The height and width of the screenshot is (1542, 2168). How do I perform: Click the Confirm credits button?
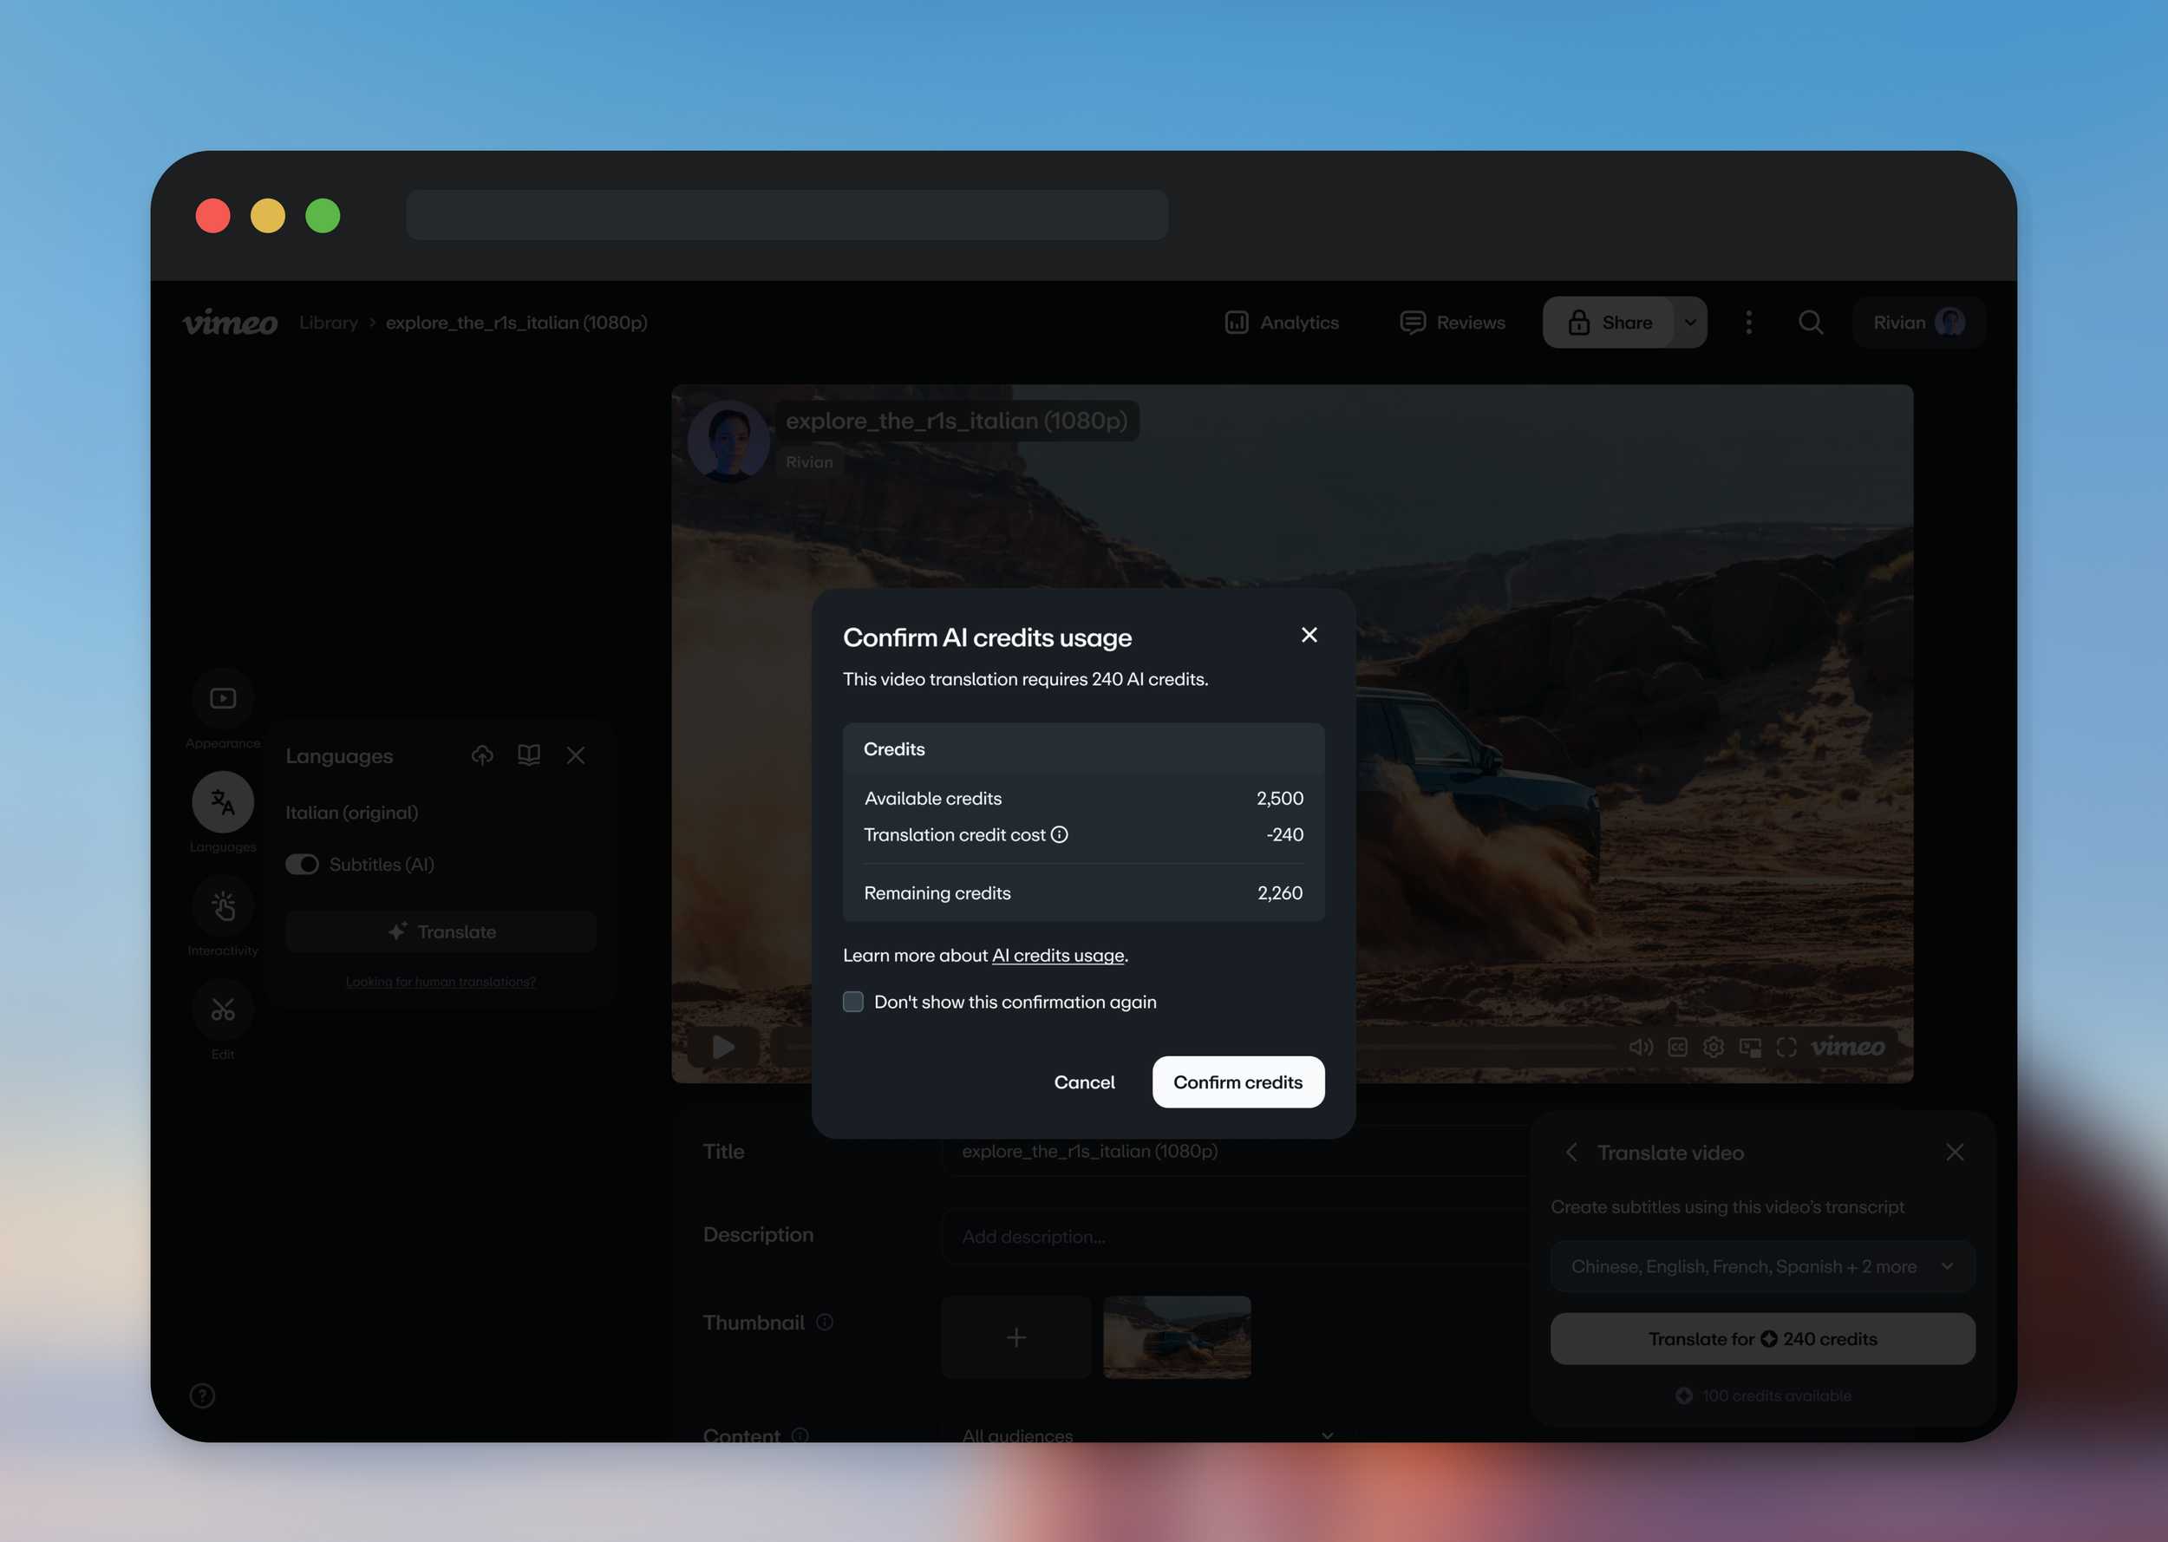point(1237,1081)
